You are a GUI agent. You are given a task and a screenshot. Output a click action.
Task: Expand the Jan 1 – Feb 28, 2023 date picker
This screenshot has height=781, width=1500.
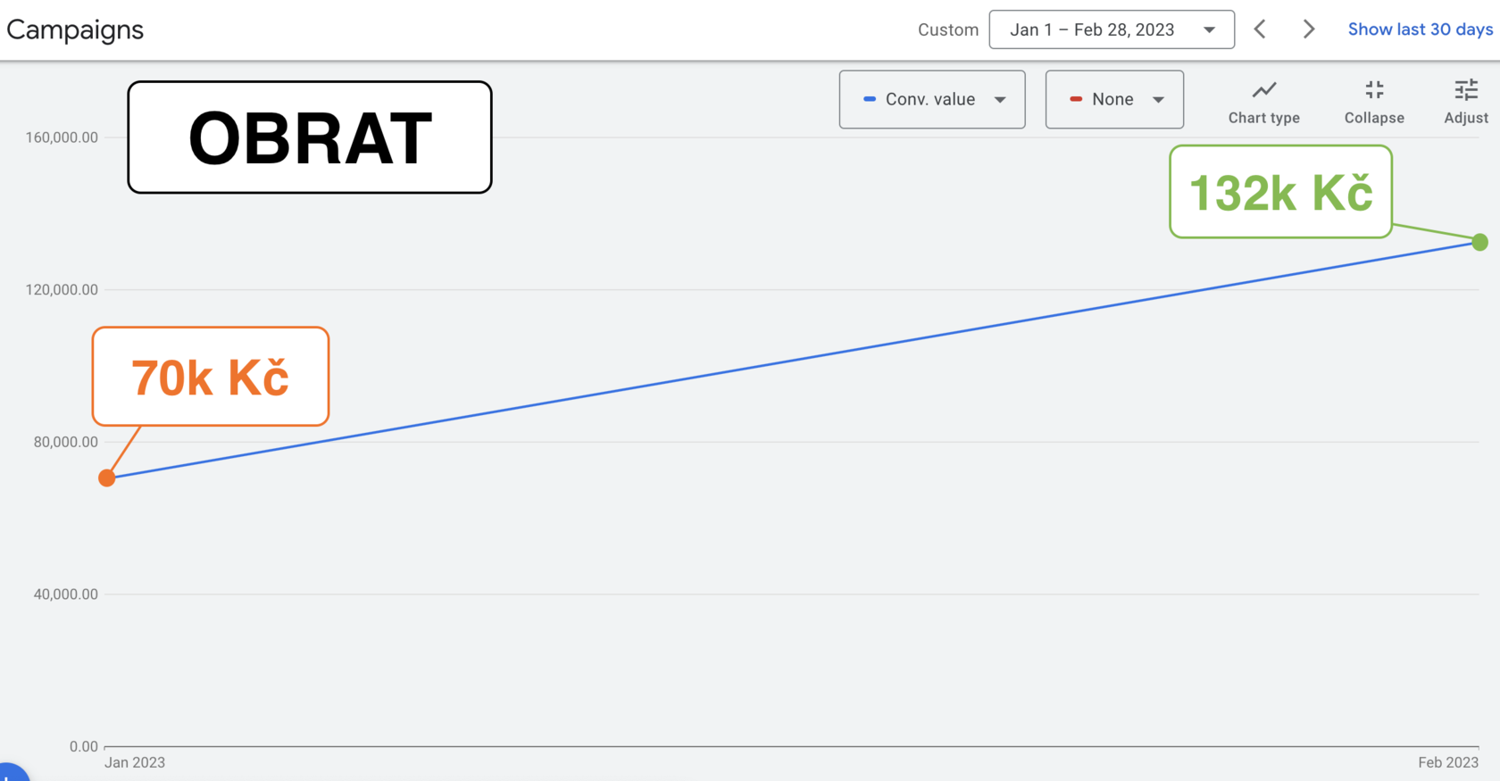[1112, 29]
